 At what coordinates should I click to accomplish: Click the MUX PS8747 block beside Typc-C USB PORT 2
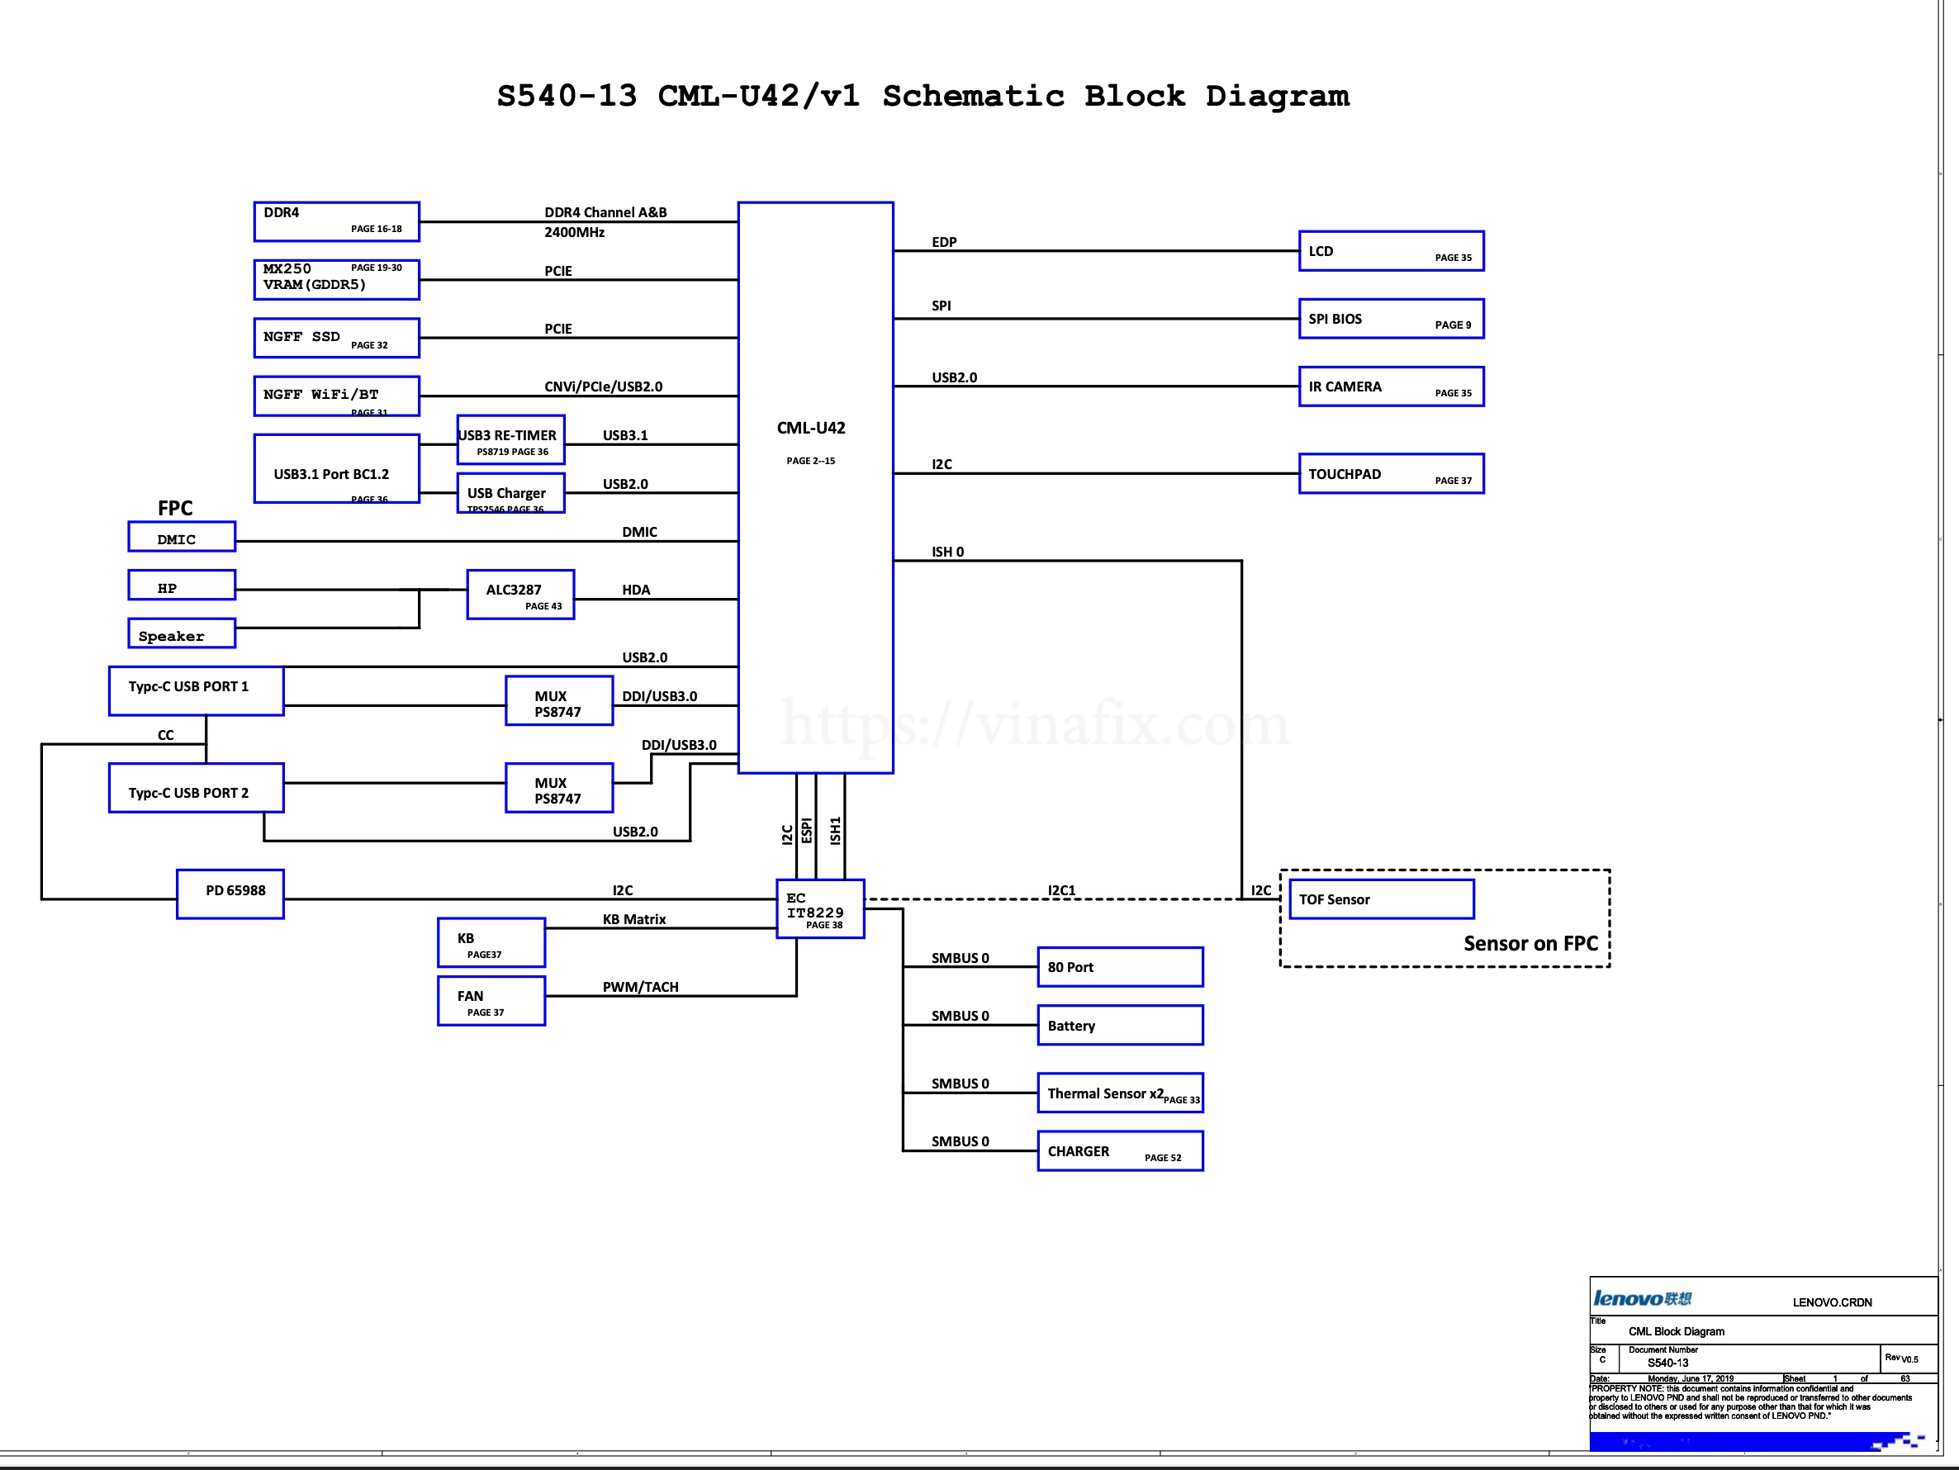(x=560, y=788)
